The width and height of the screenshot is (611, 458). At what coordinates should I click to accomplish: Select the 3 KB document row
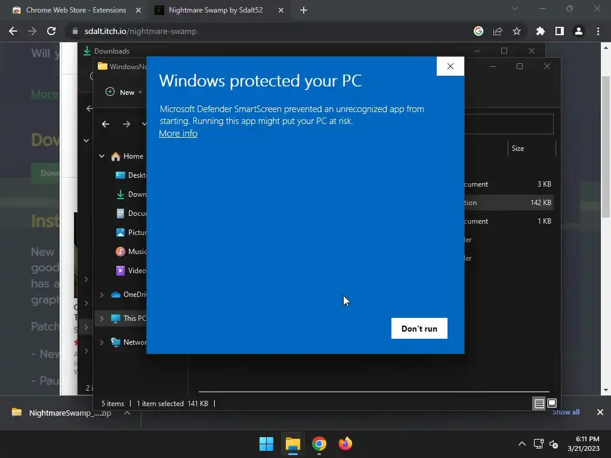tap(508, 184)
